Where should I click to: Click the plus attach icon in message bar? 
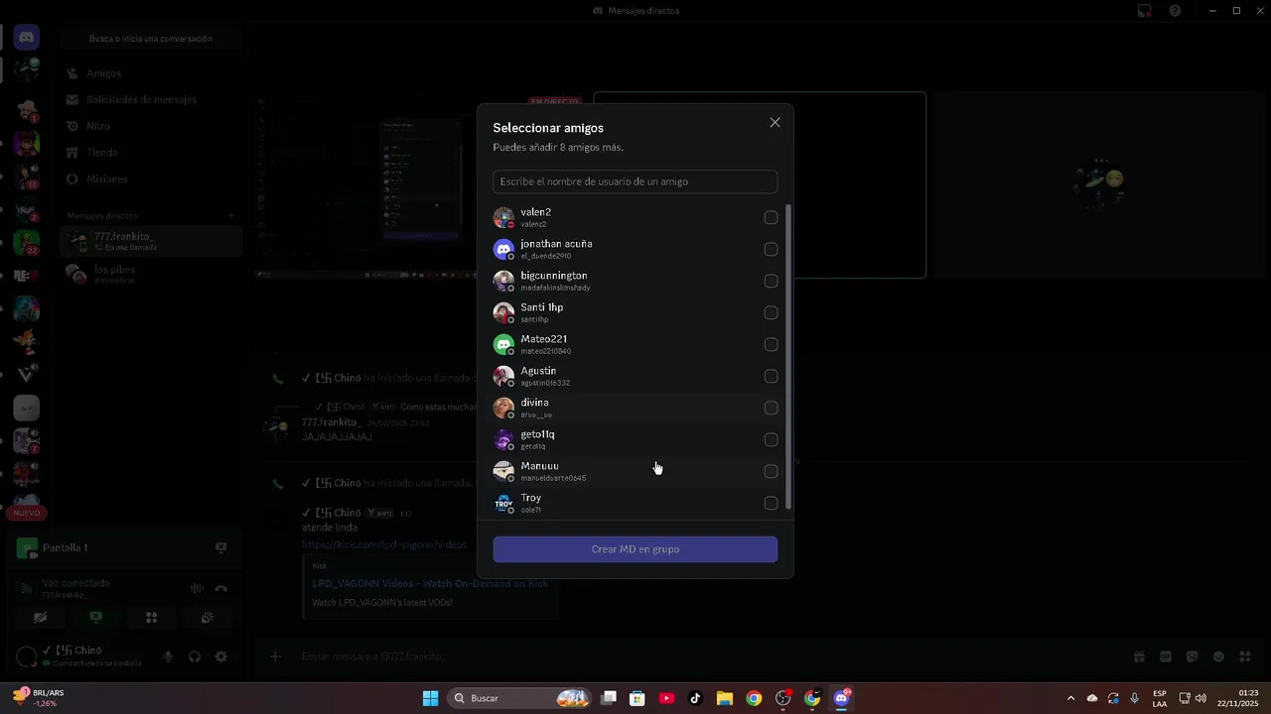click(x=275, y=655)
